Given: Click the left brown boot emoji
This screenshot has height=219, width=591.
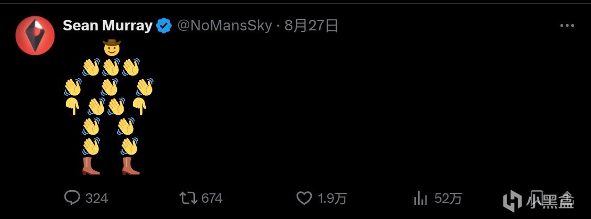Looking at the screenshot, I should (91, 166).
